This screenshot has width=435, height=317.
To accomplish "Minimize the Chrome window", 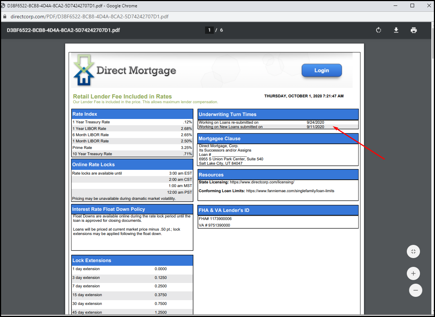I will click(x=395, y=5).
